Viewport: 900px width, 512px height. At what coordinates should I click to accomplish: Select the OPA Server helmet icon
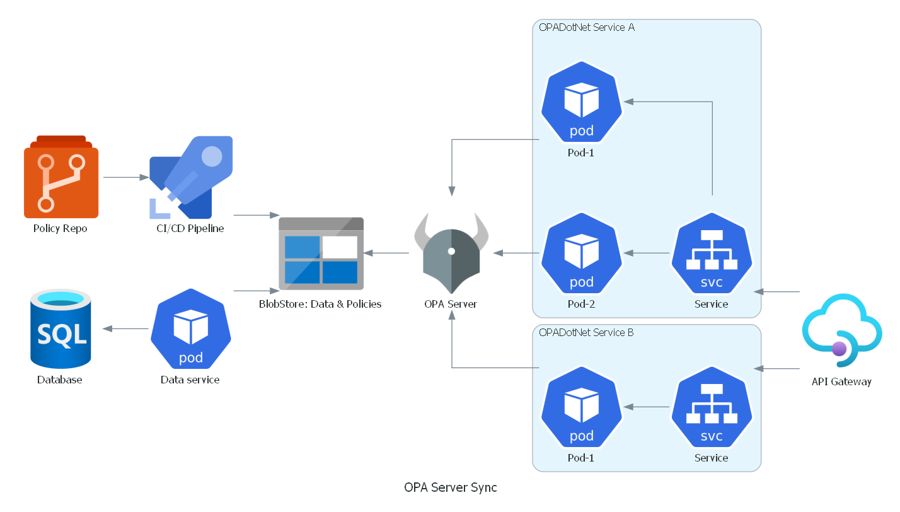point(451,253)
